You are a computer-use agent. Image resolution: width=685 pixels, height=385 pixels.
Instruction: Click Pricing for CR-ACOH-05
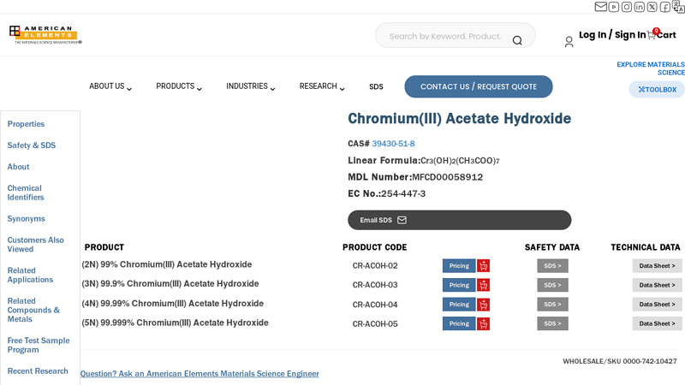click(x=459, y=323)
